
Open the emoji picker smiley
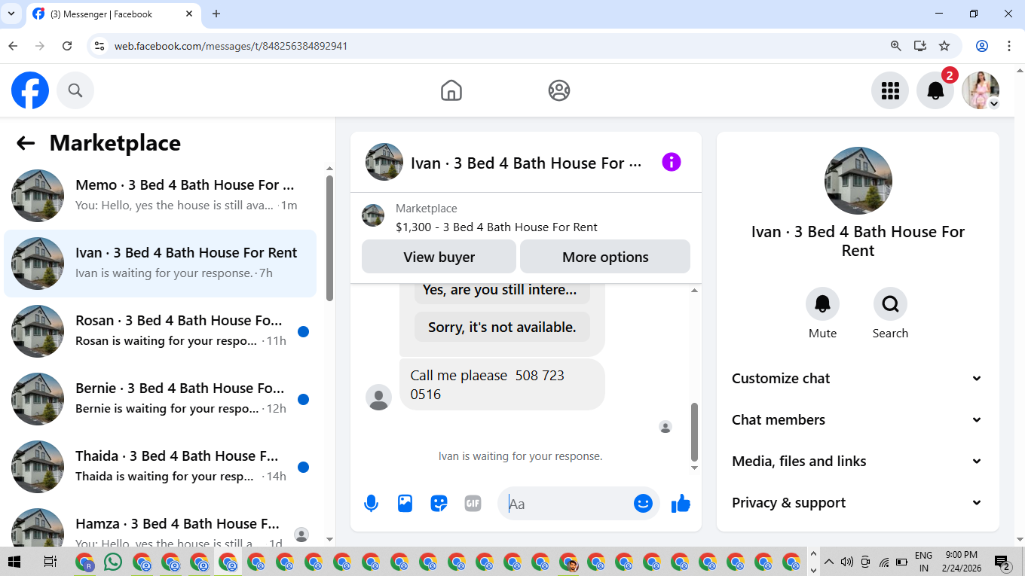(x=643, y=504)
